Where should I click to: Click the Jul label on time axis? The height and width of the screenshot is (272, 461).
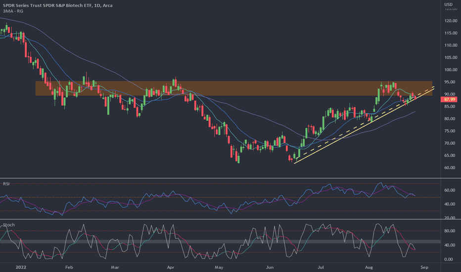click(x=321, y=267)
